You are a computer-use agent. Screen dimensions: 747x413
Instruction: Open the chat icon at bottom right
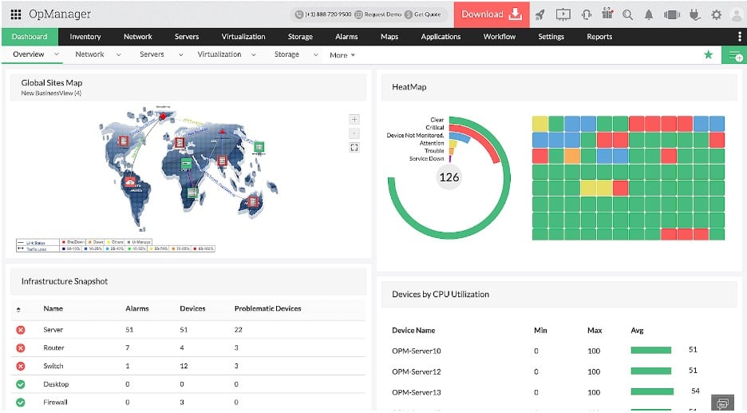[723, 403]
